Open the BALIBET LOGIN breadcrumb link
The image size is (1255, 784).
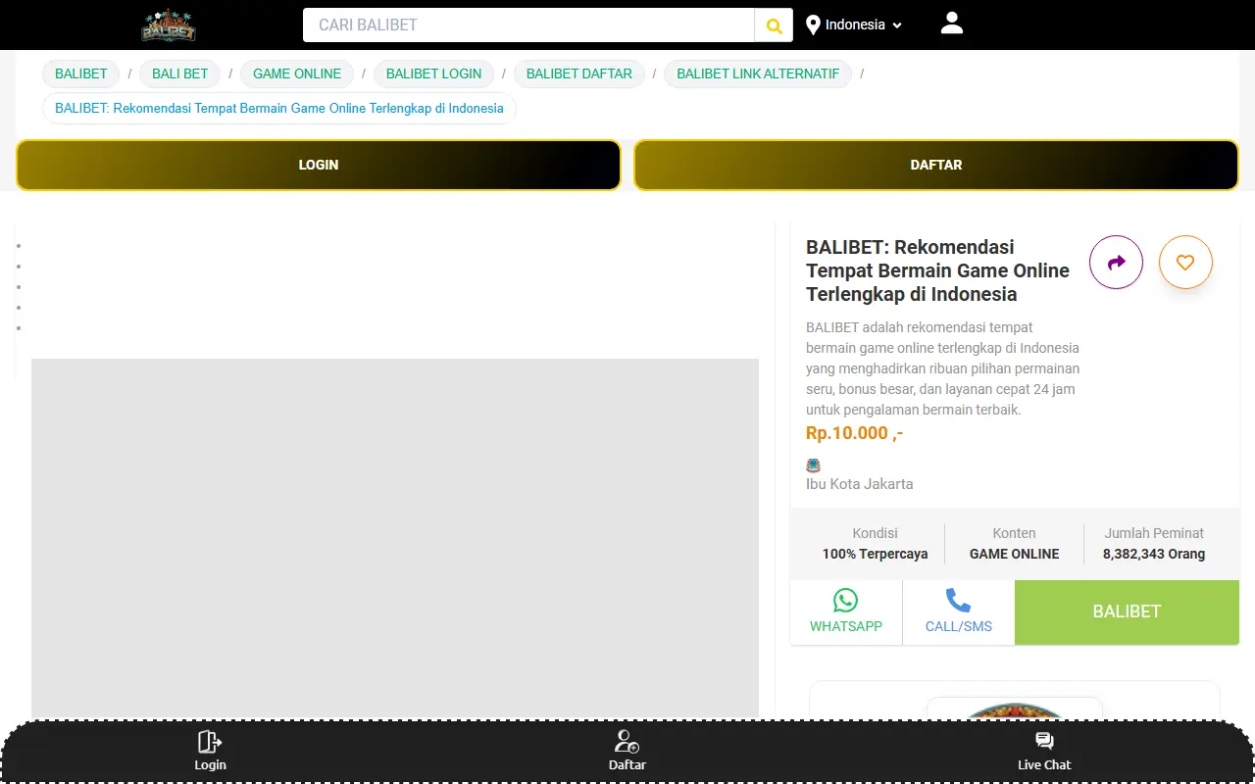tap(434, 73)
